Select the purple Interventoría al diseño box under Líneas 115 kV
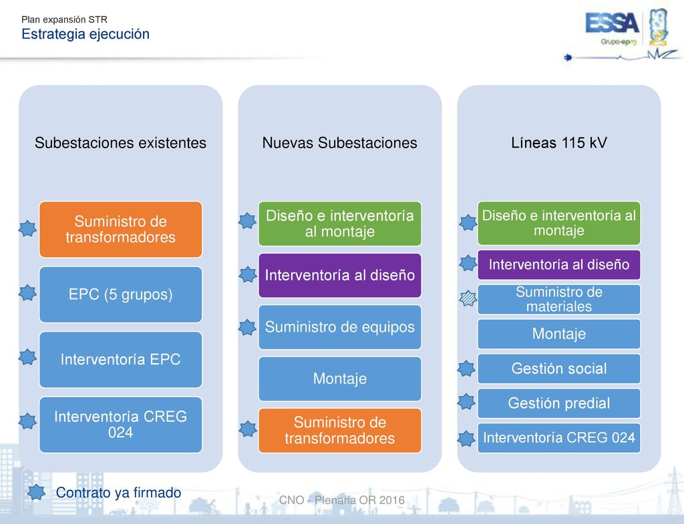Image resolution: width=684 pixels, height=524 pixels. point(559,264)
